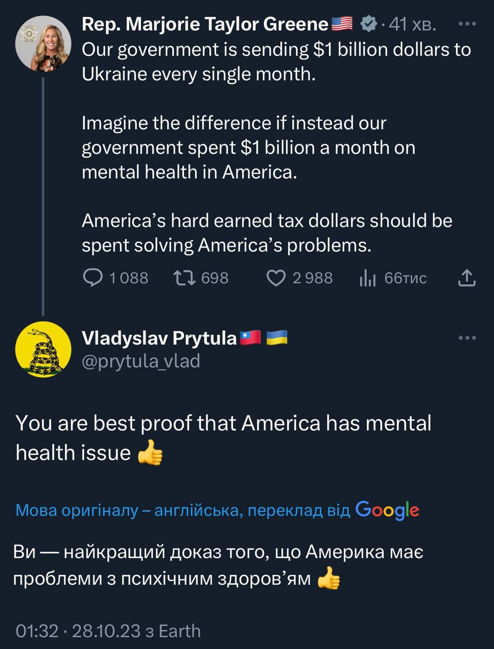The height and width of the screenshot is (649, 494).
Task: Click the "41 хв." timestamp
Action: point(412,24)
